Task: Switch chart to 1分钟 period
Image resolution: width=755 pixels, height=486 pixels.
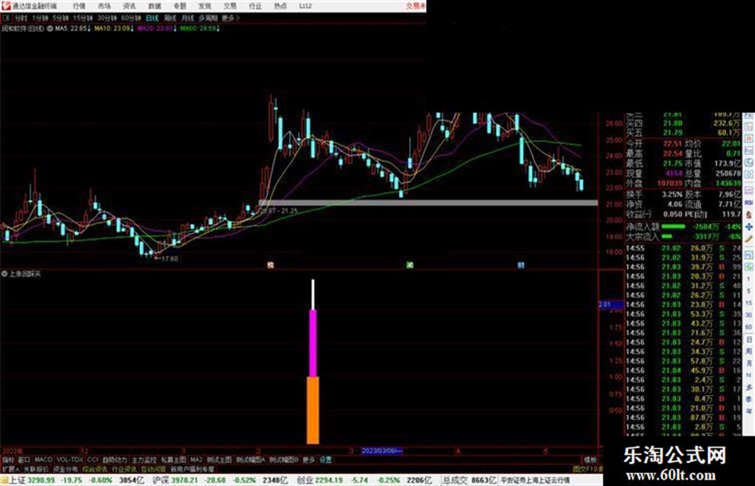Action: (x=40, y=18)
